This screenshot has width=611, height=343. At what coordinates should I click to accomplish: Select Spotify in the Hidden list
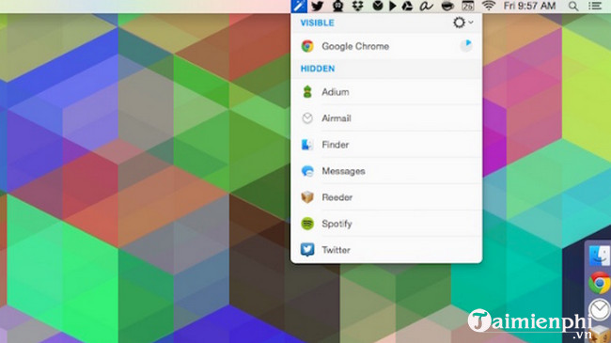[386, 224]
